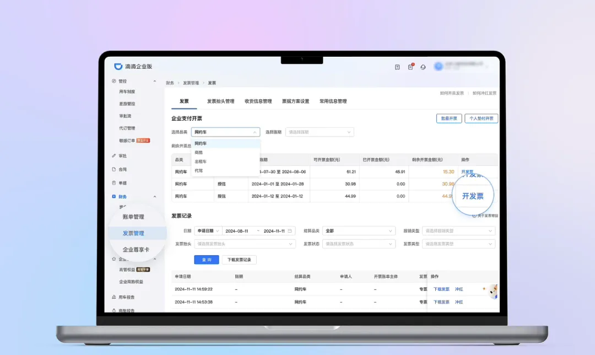Open the task list icon with red badge

pos(410,67)
